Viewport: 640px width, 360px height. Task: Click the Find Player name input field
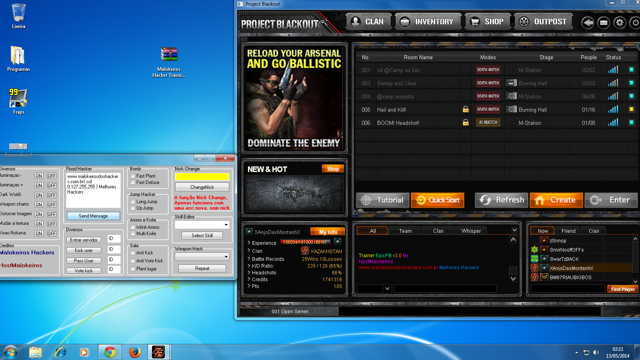tap(568, 289)
